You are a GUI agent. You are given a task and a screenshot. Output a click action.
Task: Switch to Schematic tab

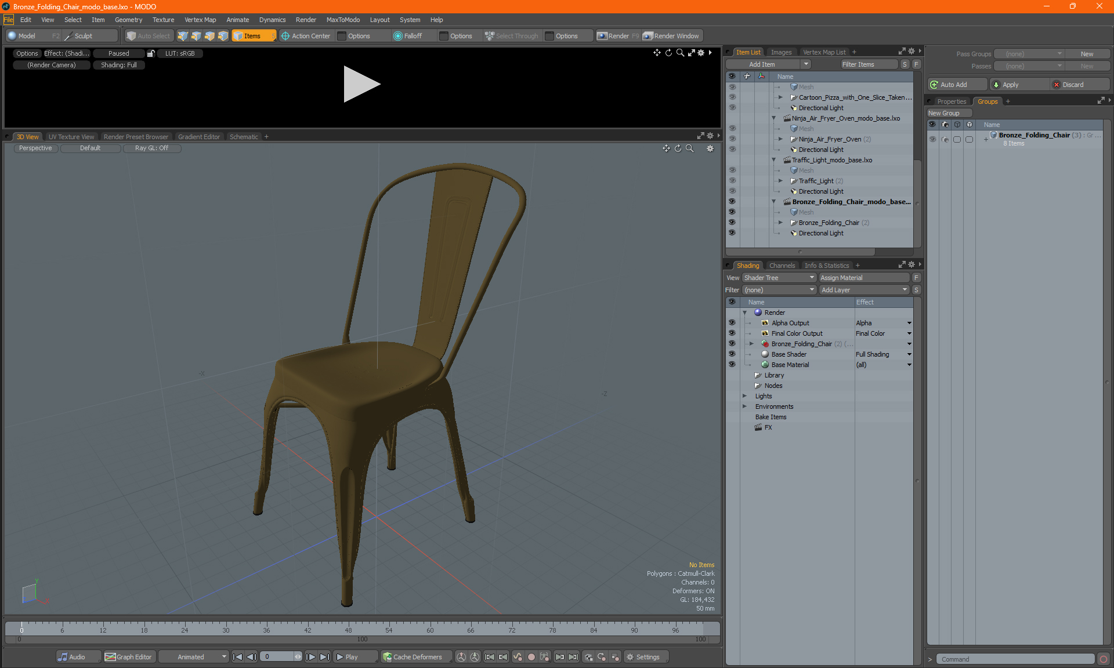point(244,137)
